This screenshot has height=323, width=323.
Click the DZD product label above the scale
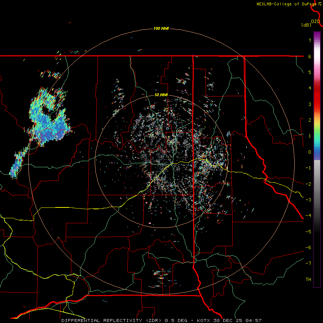click(315, 22)
